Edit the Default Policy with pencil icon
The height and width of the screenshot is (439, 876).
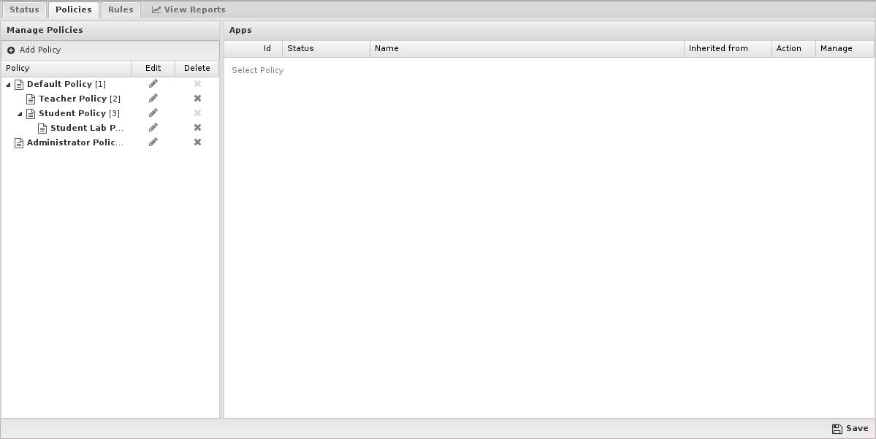click(153, 84)
